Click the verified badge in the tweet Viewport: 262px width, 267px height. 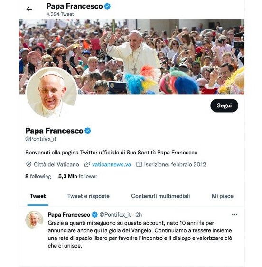click(x=94, y=215)
